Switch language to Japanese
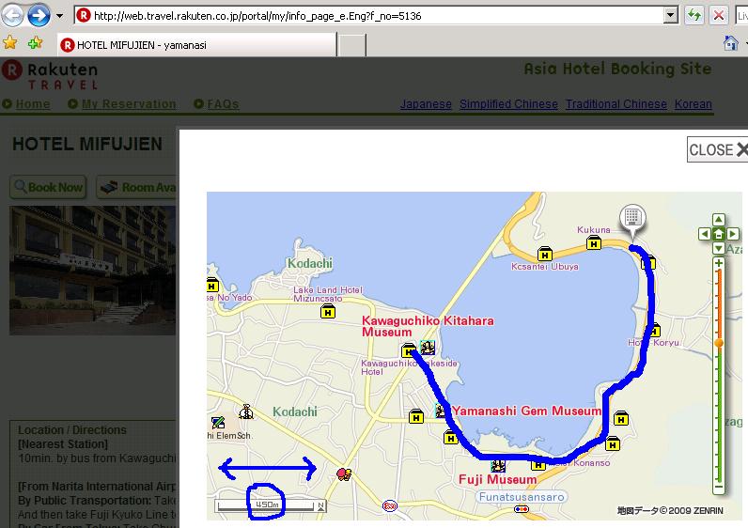748x528 pixels. [x=426, y=104]
